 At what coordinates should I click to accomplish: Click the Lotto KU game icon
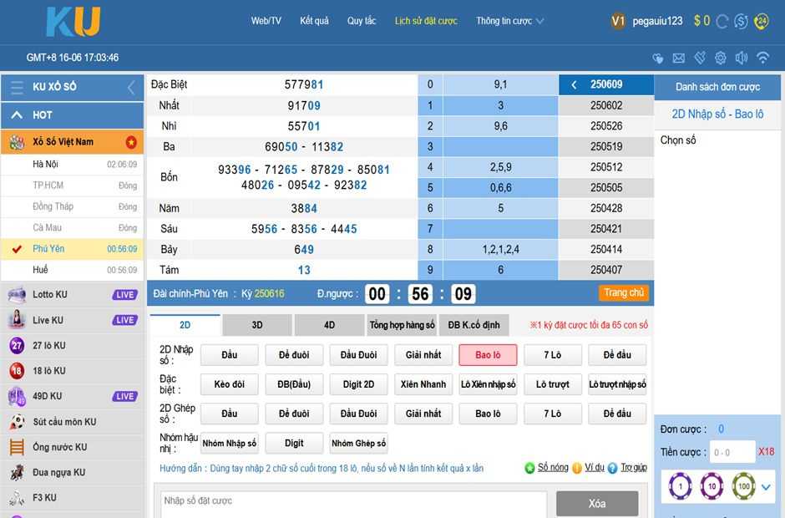tap(17, 295)
